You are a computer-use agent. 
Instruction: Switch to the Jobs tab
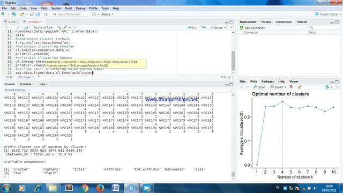[x=42, y=84]
